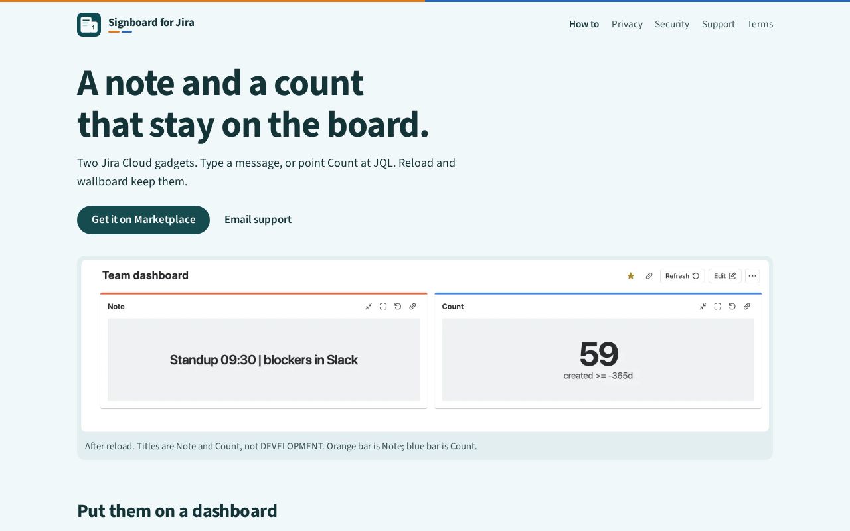Click the JQL text created >= -365d
Viewport: 850px width, 531px height.
(598, 376)
